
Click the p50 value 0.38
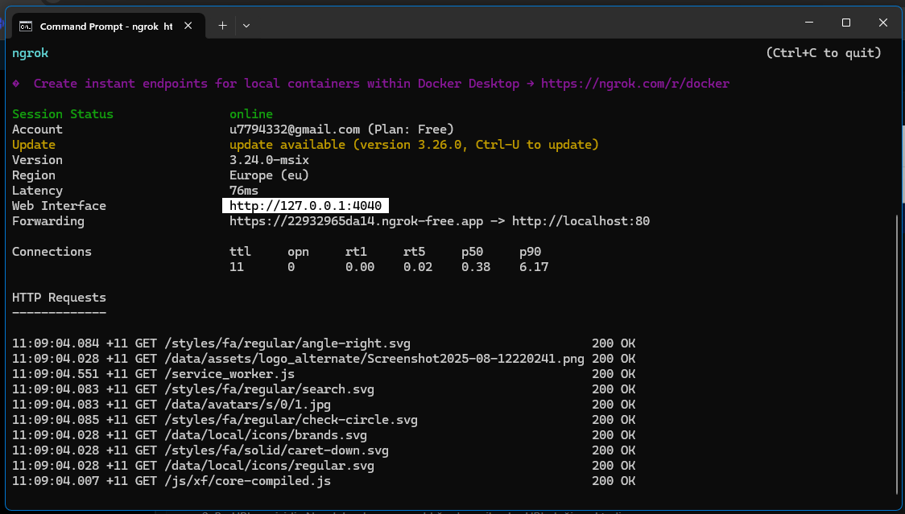(x=476, y=267)
